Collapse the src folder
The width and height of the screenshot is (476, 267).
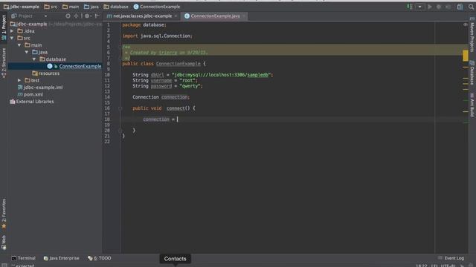pyautogui.click(x=12, y=38)
